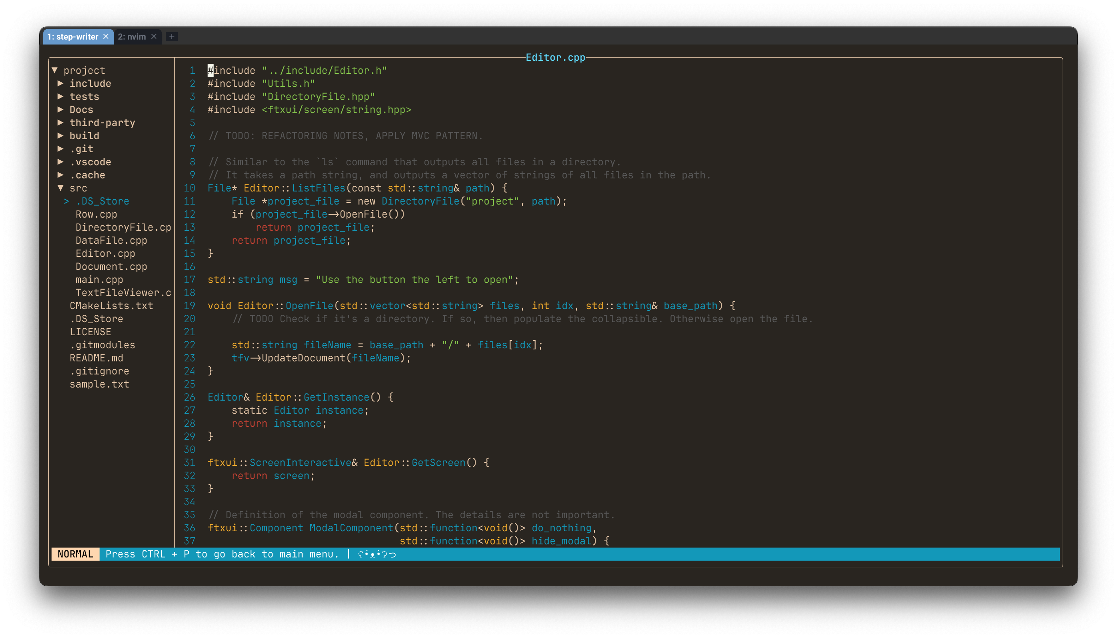
Task: Click the GetInstance function name
Action: tap(336, 397)
